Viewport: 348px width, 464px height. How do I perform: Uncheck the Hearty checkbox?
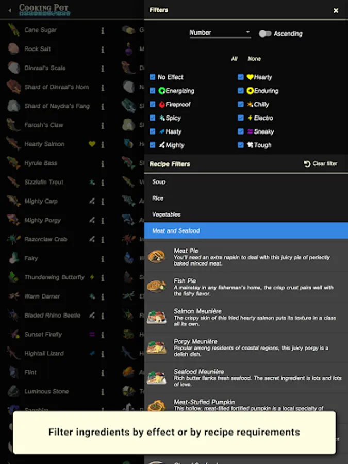(241, 77)
